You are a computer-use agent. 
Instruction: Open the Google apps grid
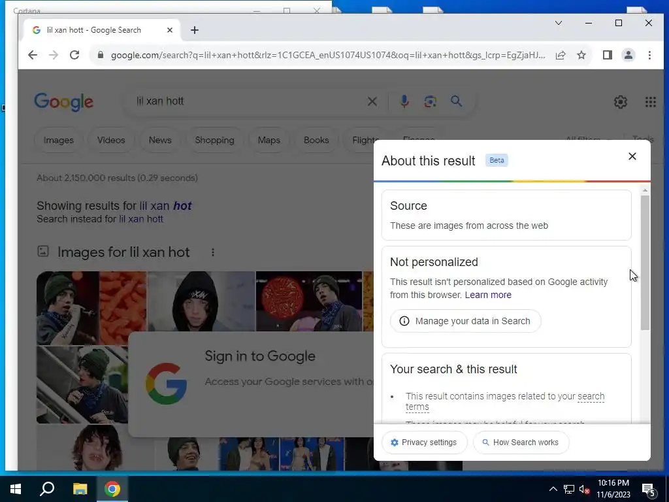(x=650, y=101)
